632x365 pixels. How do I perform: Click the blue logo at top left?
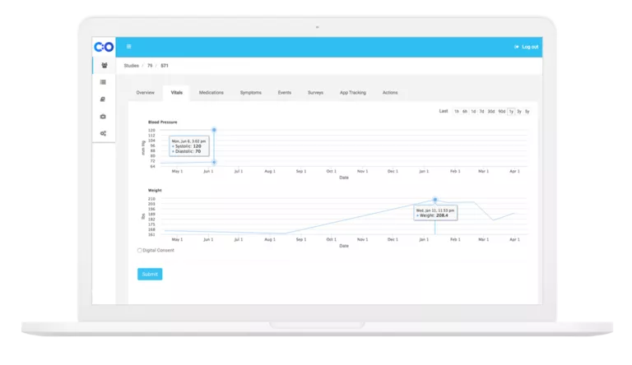click(104, 47)
